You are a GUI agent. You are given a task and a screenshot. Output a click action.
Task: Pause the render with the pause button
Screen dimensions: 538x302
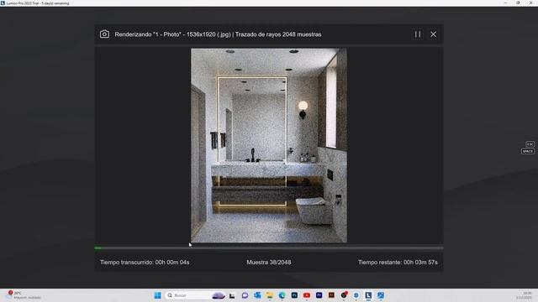point(418,34)
